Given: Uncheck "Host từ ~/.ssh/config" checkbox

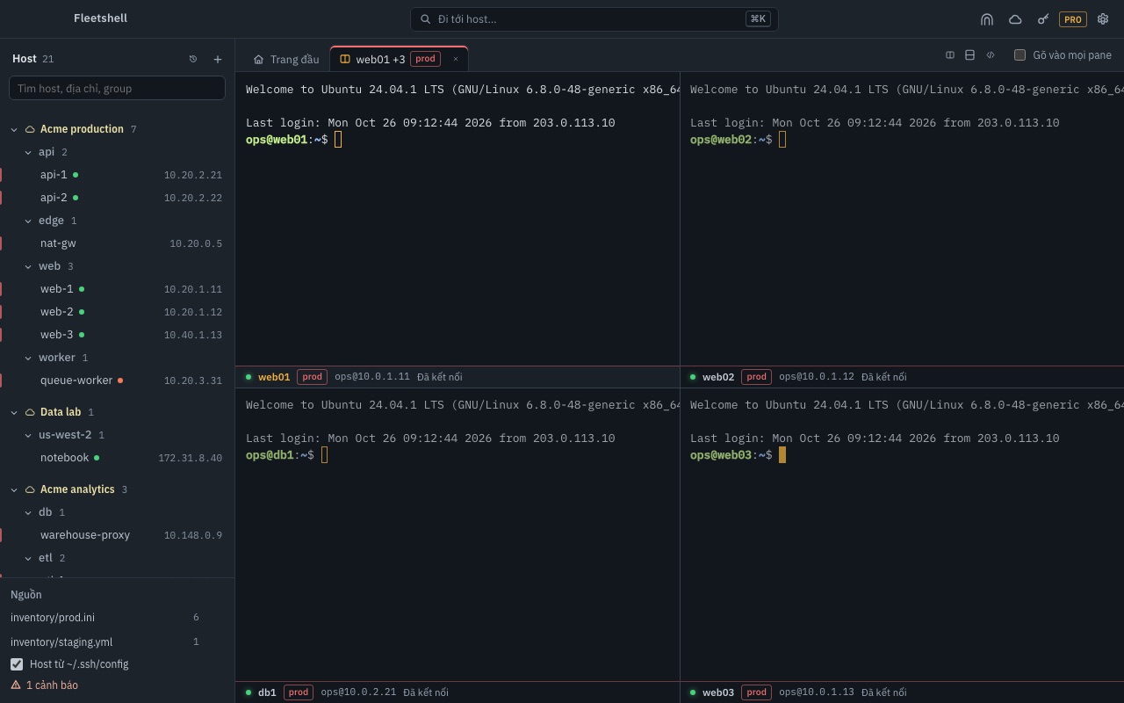Looking at the screenshot, I should point(17,664).
